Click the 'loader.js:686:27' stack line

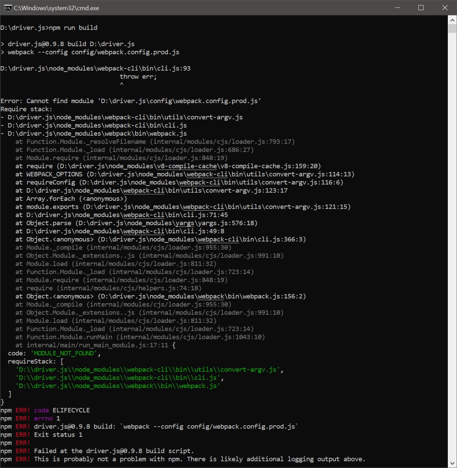point(135,150)
